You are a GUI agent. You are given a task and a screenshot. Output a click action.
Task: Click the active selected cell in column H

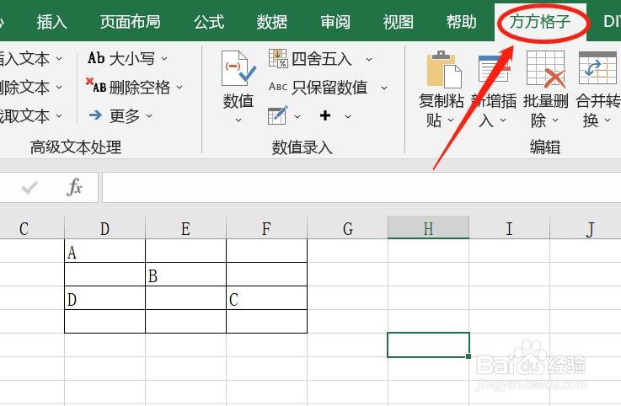pos(429,345)
